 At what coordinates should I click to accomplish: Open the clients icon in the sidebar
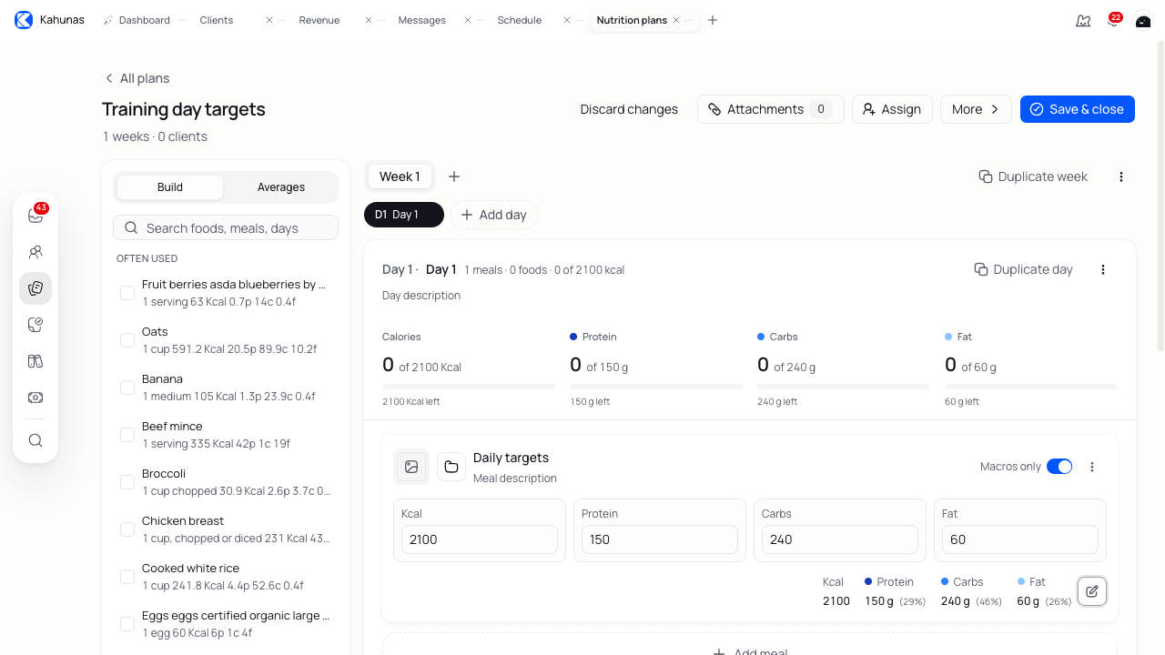click(x=35, y=252)
